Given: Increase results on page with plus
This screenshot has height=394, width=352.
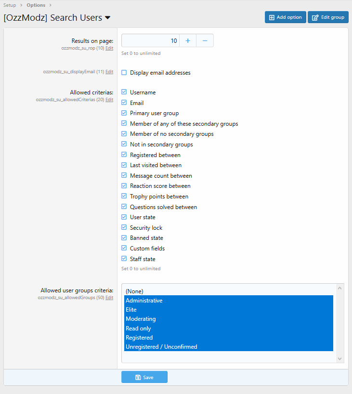Looking at the screenshot, I should (x=188, y=40).
